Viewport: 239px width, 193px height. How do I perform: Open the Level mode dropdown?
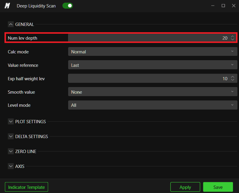click(x=153, y=105)
